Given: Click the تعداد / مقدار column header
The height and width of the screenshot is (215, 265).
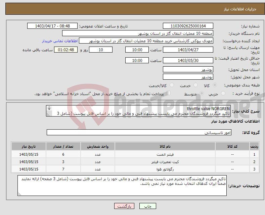Looking at the screenshot, I should click(63, 146).
